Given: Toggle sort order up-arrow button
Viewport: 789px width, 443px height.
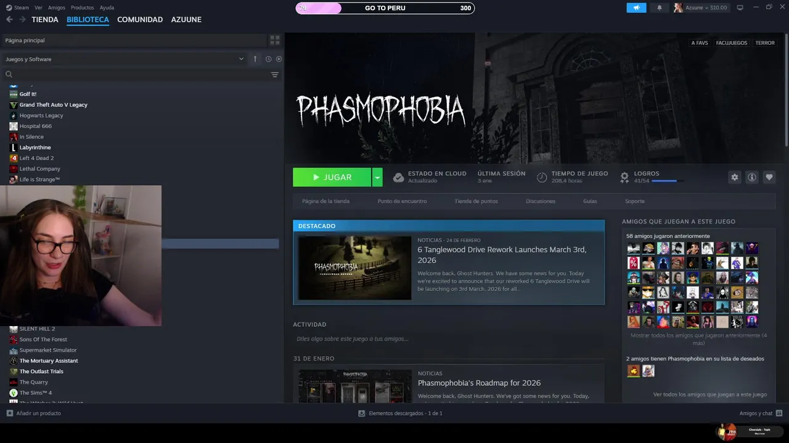Looking at the screenshot, I should click(255, 59).
